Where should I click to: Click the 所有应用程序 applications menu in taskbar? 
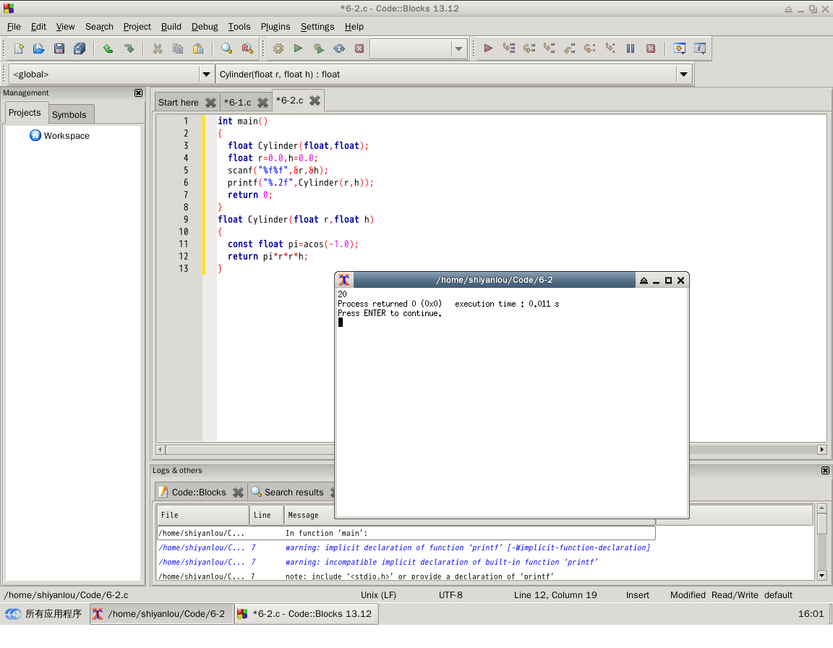(x=45, y=614)
